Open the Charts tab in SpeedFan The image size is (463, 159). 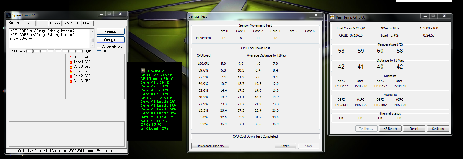tap(87, 23)
